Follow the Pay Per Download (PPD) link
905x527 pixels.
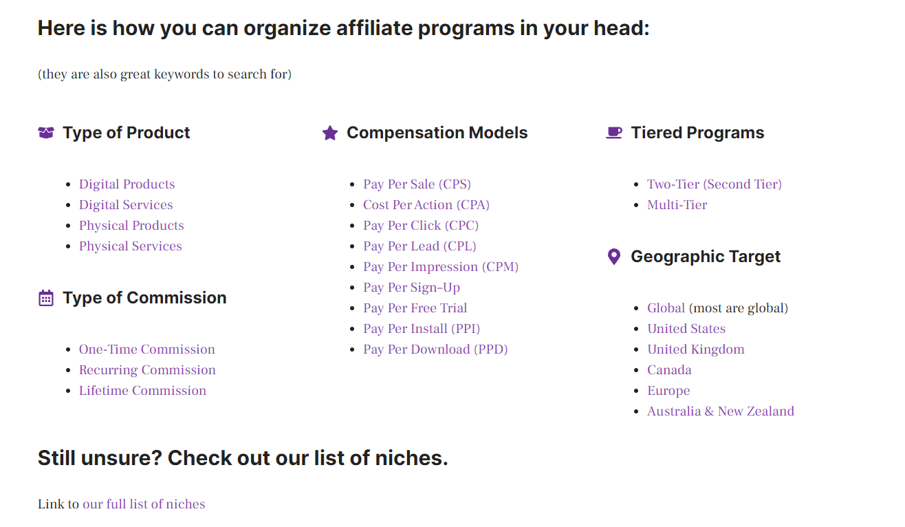(435, 349)
